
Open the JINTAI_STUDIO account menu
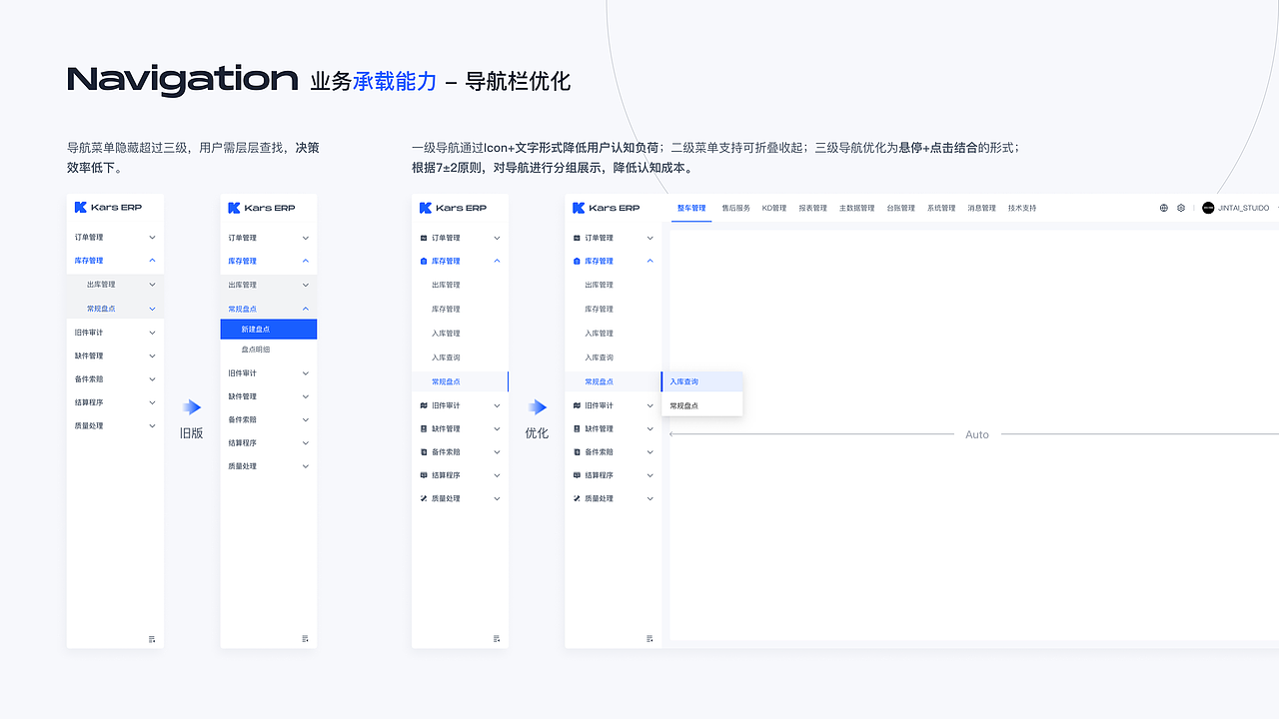click(1242, 208)
